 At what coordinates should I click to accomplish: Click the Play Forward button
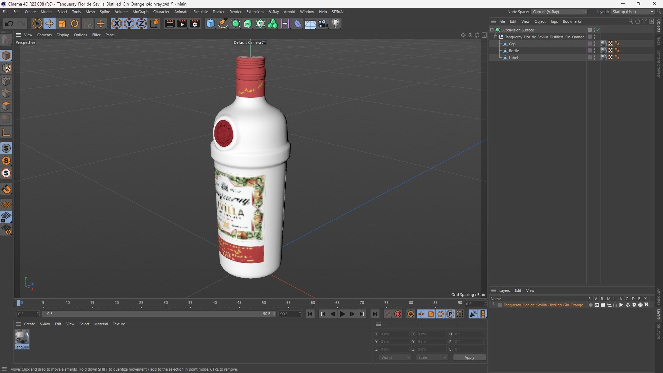click(343, 314)
